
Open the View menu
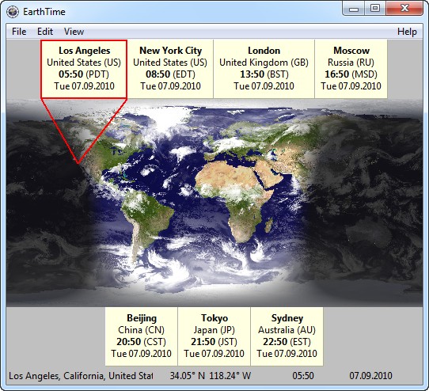(74, 32)
